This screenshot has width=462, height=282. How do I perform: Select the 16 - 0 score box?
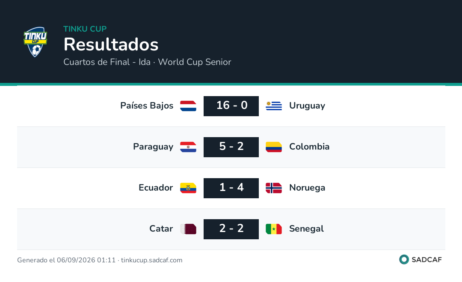tap(231, 106)
